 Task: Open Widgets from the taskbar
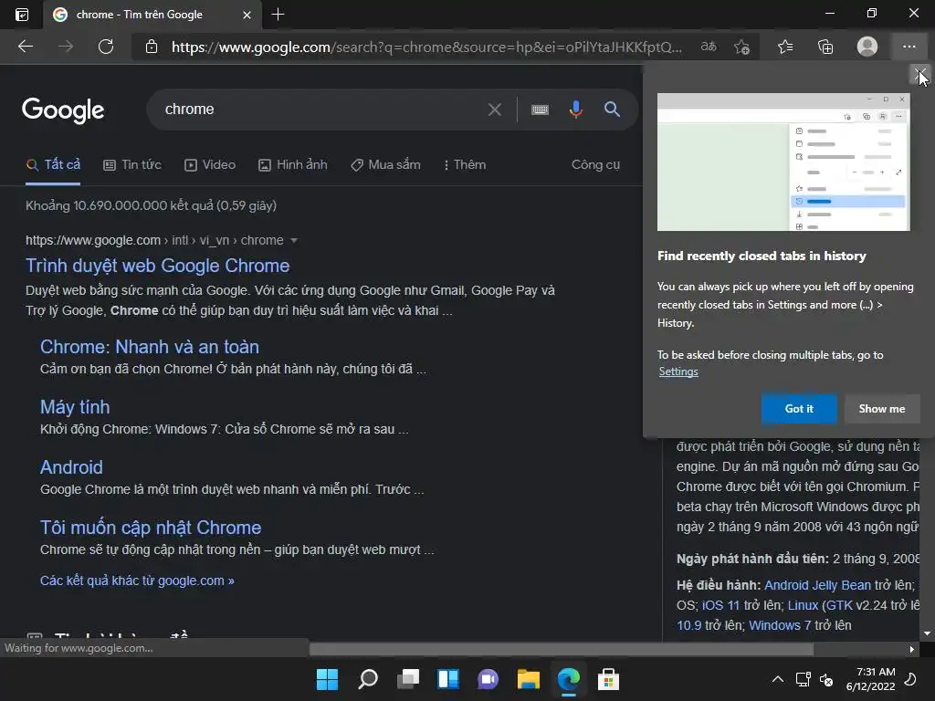447,679
